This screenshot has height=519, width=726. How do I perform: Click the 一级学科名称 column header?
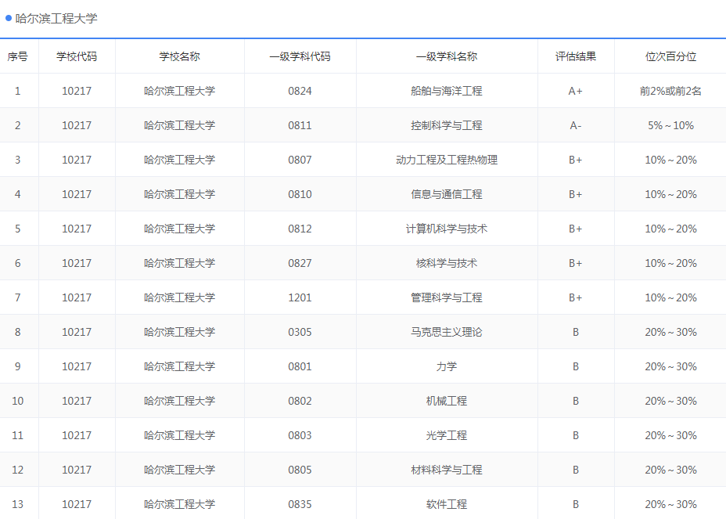tap(445, 56)
